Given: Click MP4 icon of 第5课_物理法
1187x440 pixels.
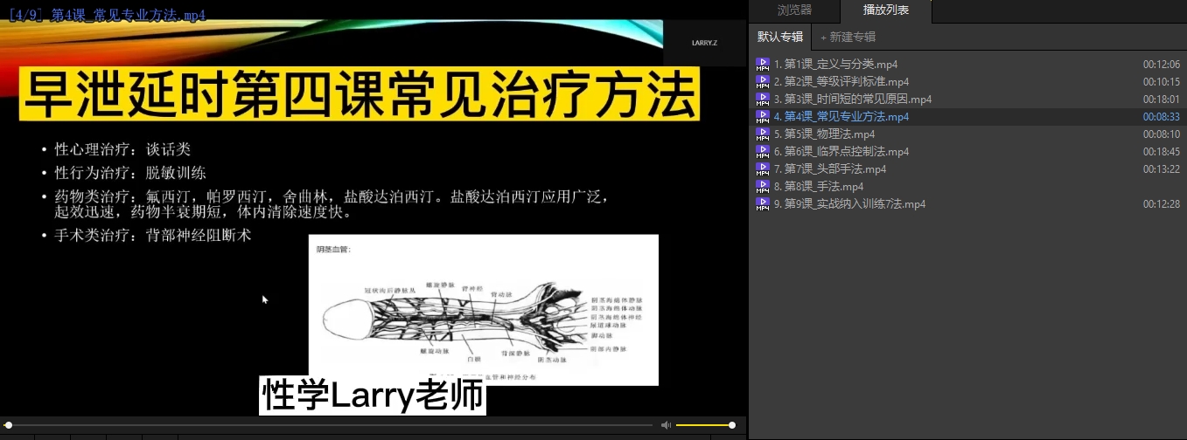Looking at the screenshot, I should point(763,134).
